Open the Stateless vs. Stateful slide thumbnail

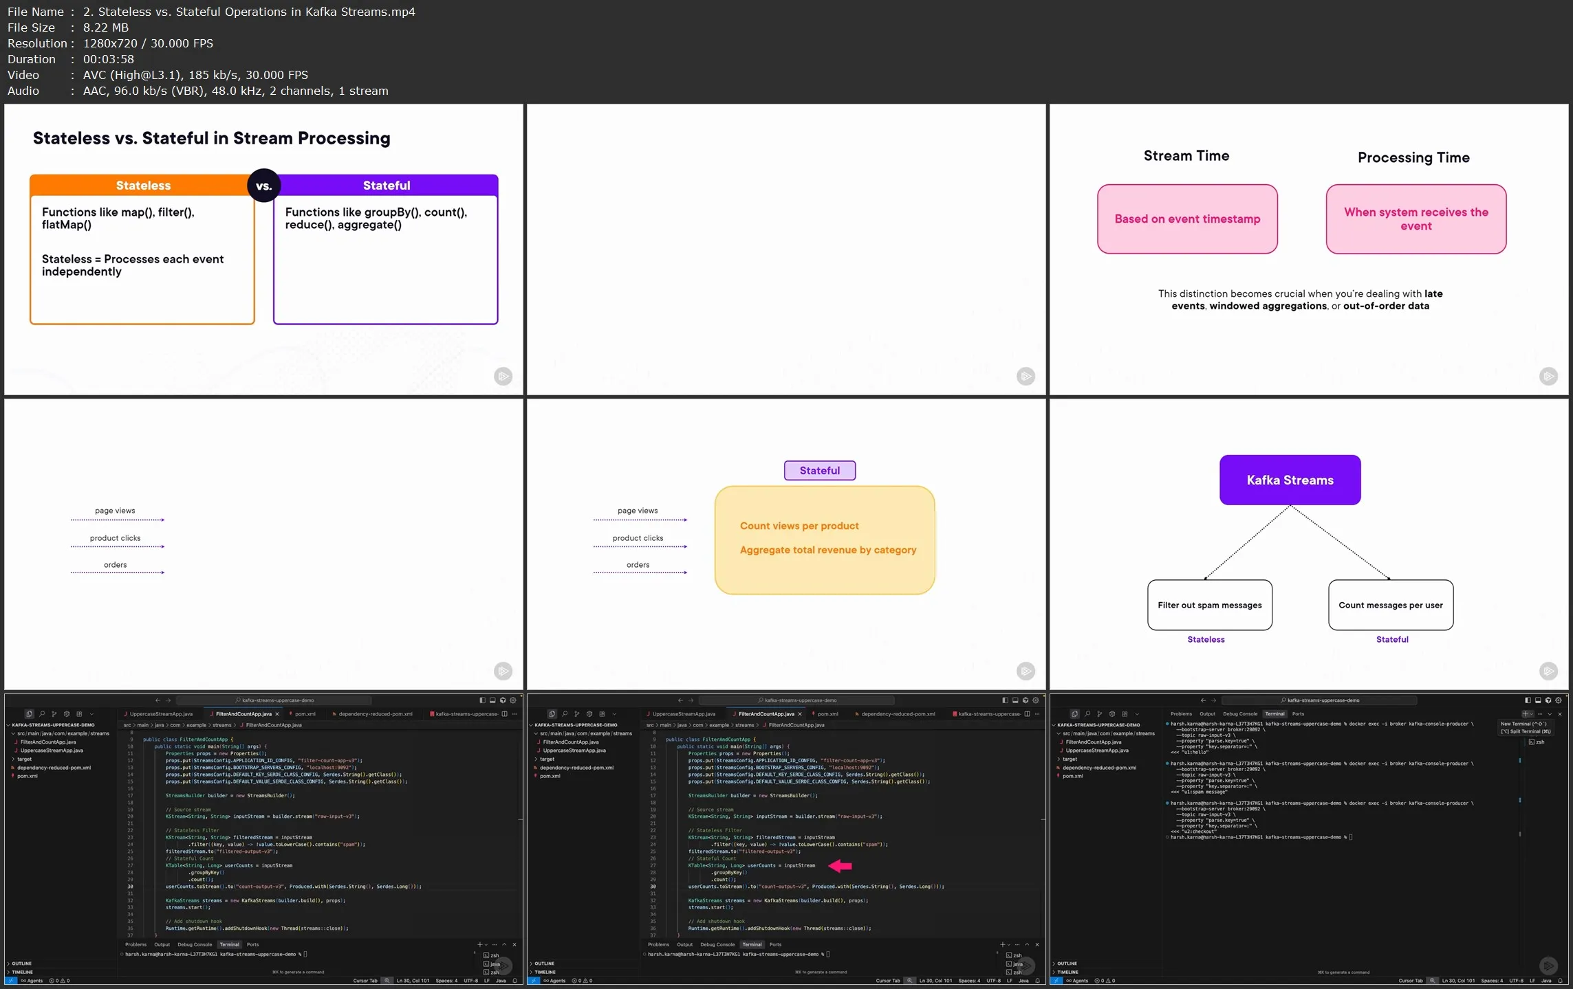263,249
